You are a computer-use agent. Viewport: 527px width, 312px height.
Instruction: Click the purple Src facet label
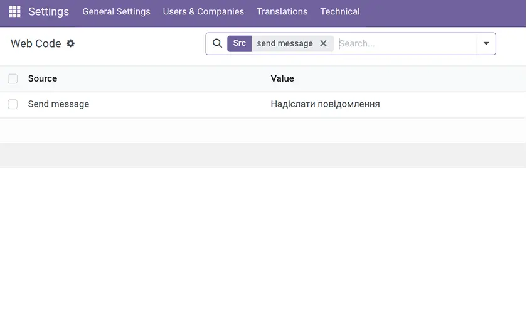[x=239, y=43]
